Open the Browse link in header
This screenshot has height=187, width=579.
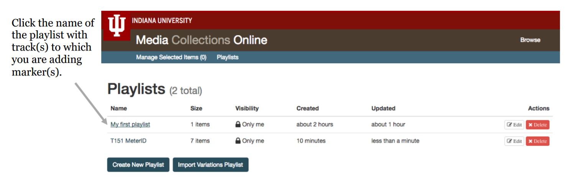530,40
